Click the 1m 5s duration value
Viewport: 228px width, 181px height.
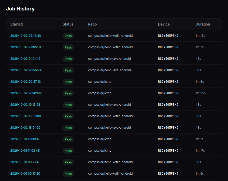pyautogui.click(x=200, y=174)
